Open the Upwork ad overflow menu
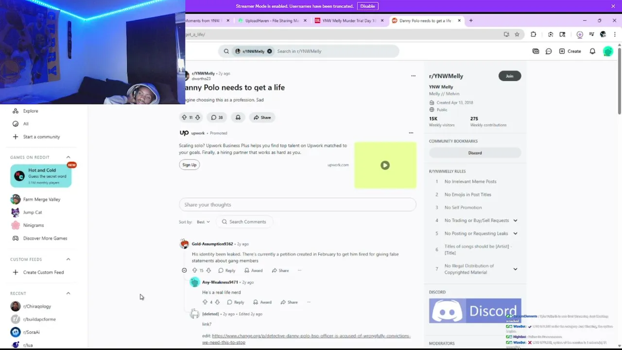 (411, 133)
